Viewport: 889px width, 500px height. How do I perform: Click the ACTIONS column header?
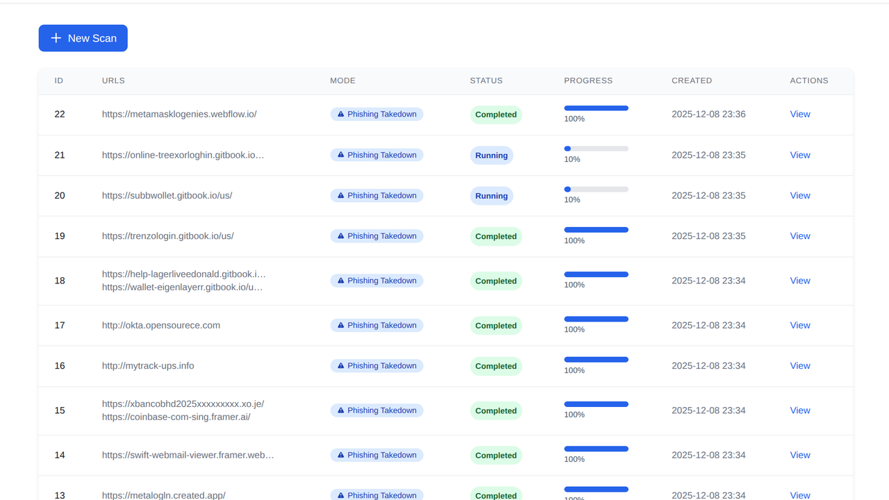pyautogui.click(x=809, y=81)
